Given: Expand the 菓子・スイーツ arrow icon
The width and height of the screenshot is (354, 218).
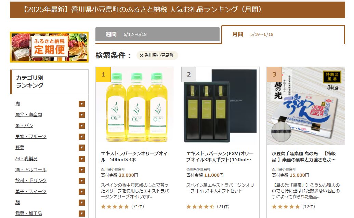Looking at the screenshot, I should pyautogui.click(x=82, y=192).
